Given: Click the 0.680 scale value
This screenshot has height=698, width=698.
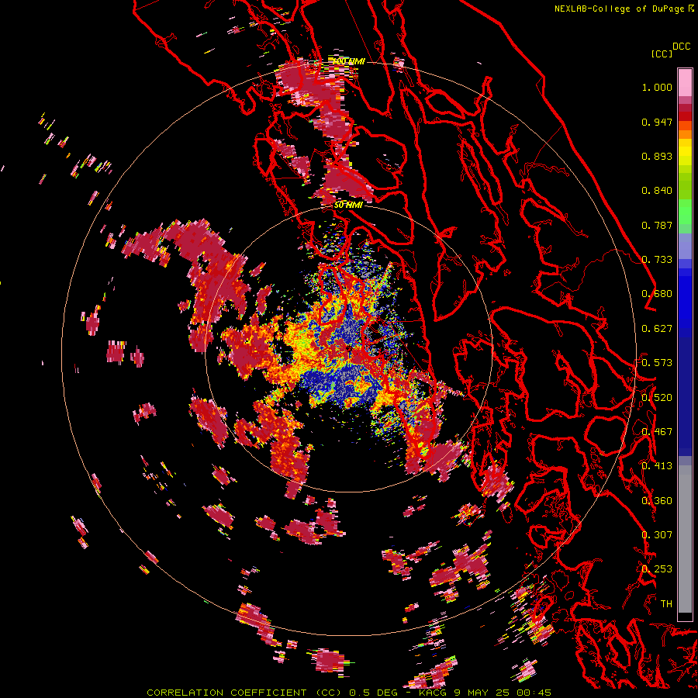Looking at the screenshot, I should tap(657, 294).
